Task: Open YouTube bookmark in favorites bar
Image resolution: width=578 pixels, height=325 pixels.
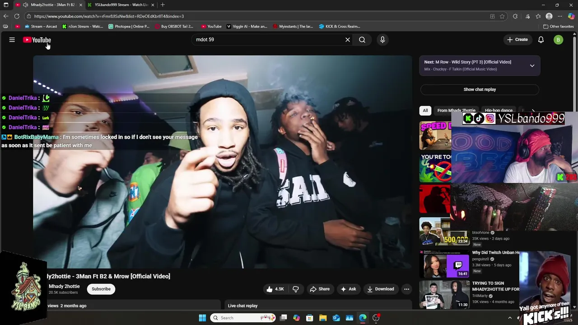Action: pyautogui.click(x=211, y=26)
